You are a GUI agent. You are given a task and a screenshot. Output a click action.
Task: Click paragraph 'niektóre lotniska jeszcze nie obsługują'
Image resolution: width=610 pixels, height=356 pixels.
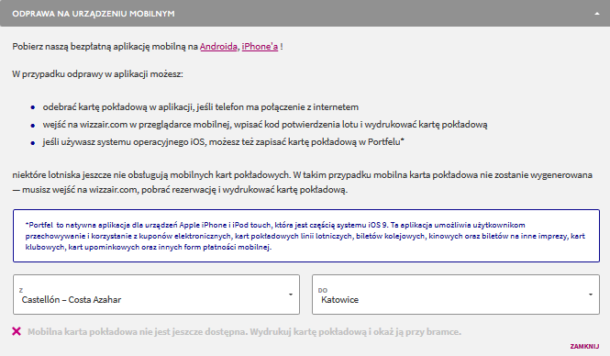coord(303,183)
